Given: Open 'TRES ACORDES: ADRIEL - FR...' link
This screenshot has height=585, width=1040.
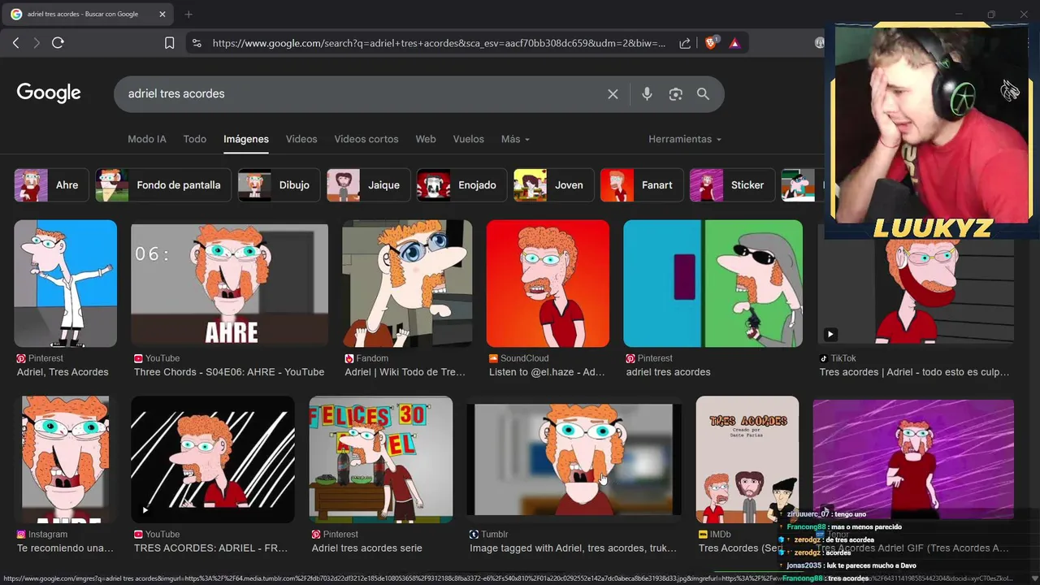Looking at the screenshot, I should (210, 548).
